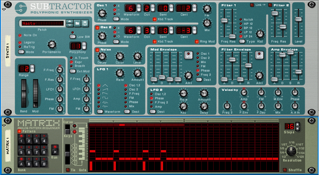Toggle the Noise generator on/off button
This screenshot has width=319, height=175.
click(97, 50)
